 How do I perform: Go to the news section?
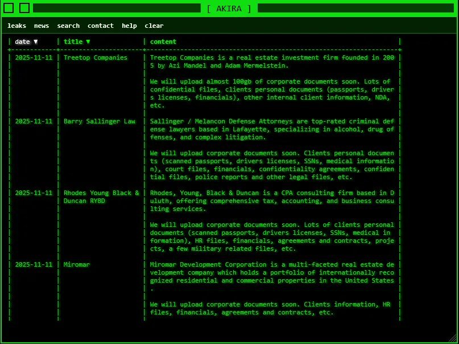pos(42,26)
